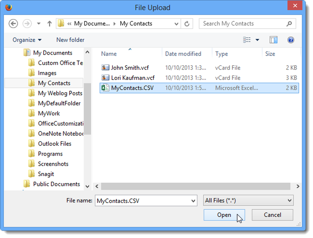Click the Forward navigation arrow
313x238 pixels.
[x=27, y=24]
